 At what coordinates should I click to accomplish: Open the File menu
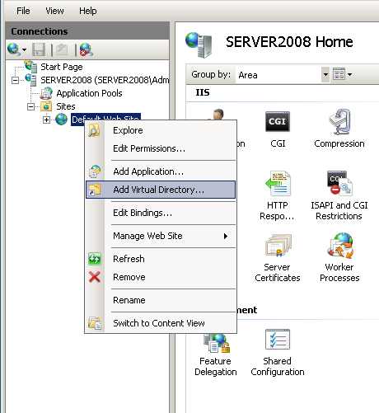pos(23,11)
